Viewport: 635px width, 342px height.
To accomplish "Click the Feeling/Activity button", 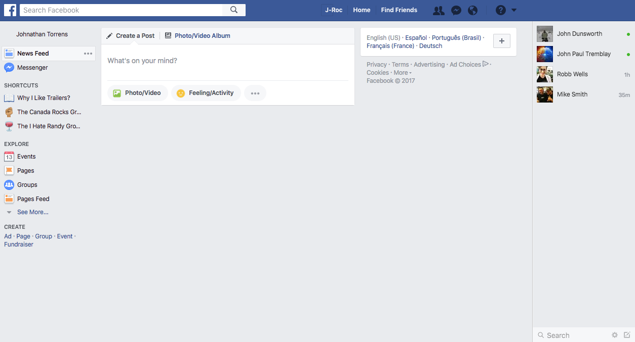I will coord(206,93).
